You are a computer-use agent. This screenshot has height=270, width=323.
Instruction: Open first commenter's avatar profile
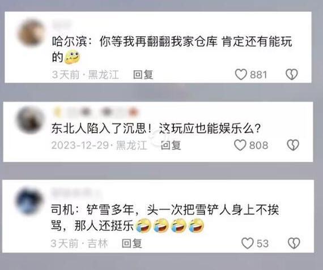(31, 33)
